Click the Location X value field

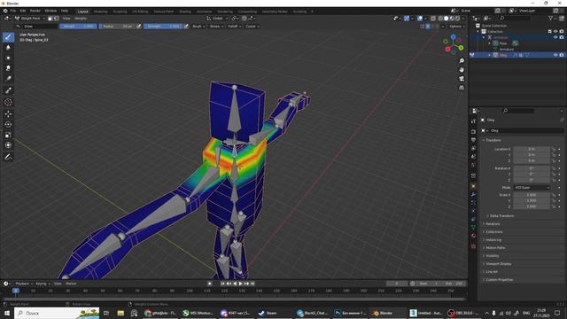pyautogui.click(x=532, y=149)
